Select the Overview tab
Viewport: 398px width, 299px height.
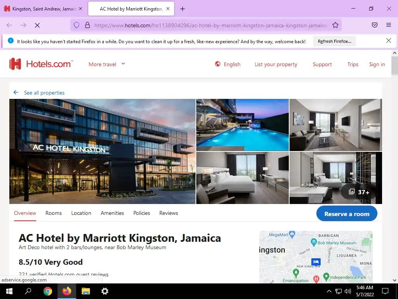(25, 213)
